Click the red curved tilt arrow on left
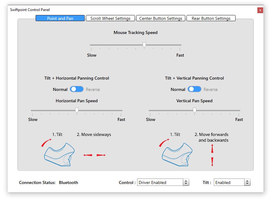Viewport: 273px width, 199px height. 46,143
